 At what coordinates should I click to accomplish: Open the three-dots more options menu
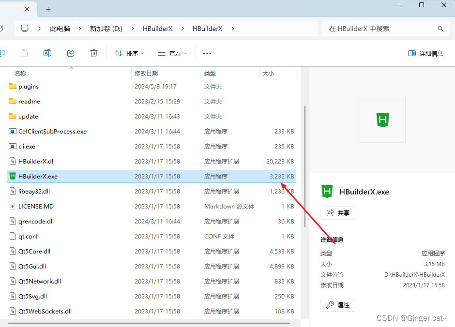coord(207,54)
